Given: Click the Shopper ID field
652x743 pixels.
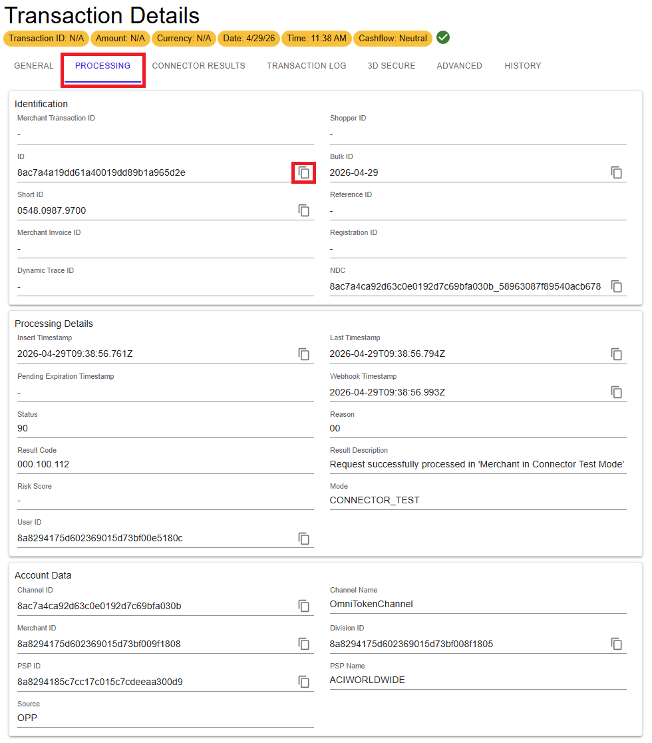Looking at the screenshot, I should (x=478, y=129).
